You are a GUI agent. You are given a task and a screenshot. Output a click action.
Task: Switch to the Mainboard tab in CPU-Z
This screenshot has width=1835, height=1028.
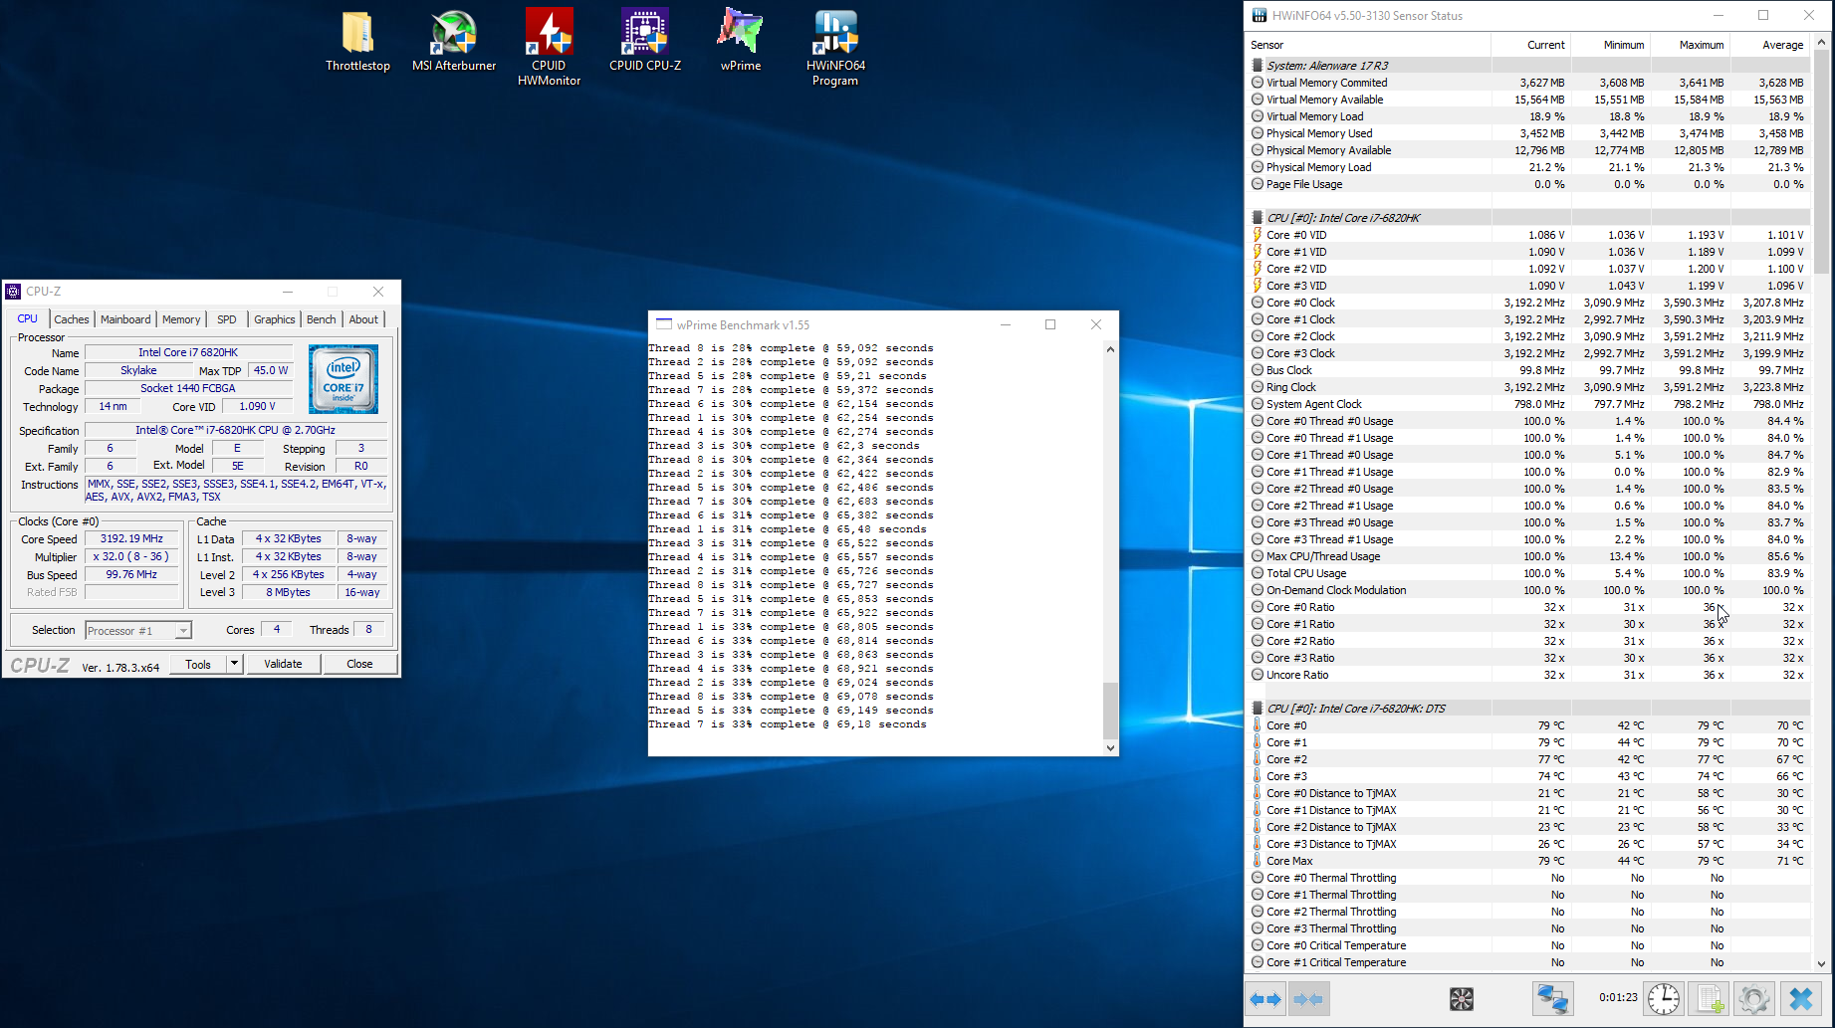125,319
